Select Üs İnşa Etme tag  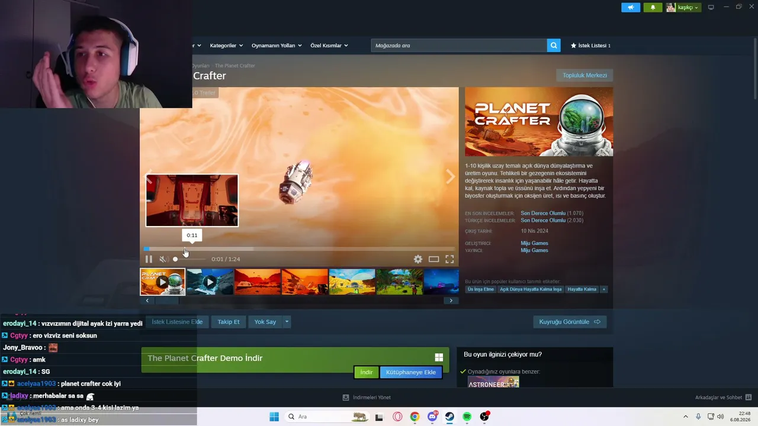pos(480,289)
